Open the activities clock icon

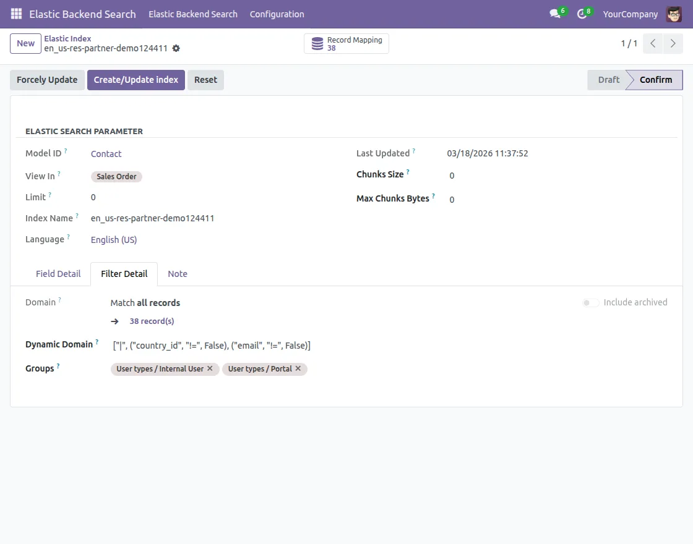582,14
